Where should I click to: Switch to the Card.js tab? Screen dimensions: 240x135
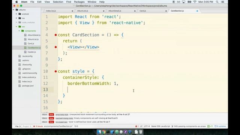tap(142, 11)
